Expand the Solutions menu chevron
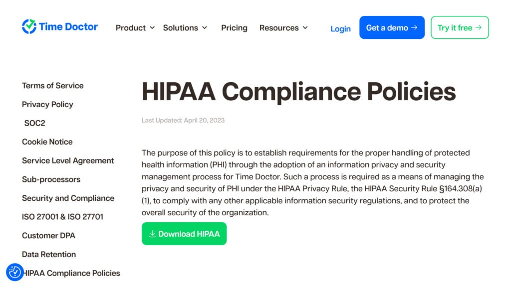The height and width of the screenshot is (287, 511). pyautogui.click(x=205, y=28)
